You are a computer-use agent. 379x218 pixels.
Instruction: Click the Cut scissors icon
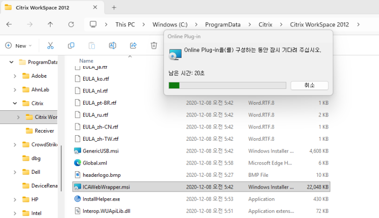(x=50, y=46)
